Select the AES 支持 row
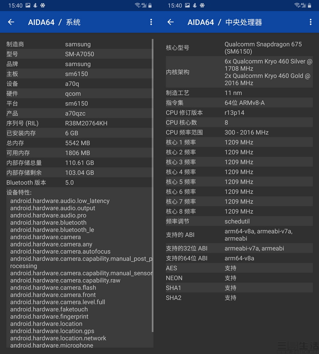The width and height of the screenshot is (319, 354). [239, 268]
